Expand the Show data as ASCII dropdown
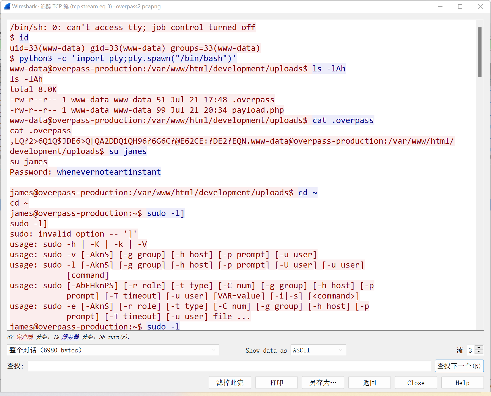491x396 pixels. pyautogui.click(x=318, y=350)
